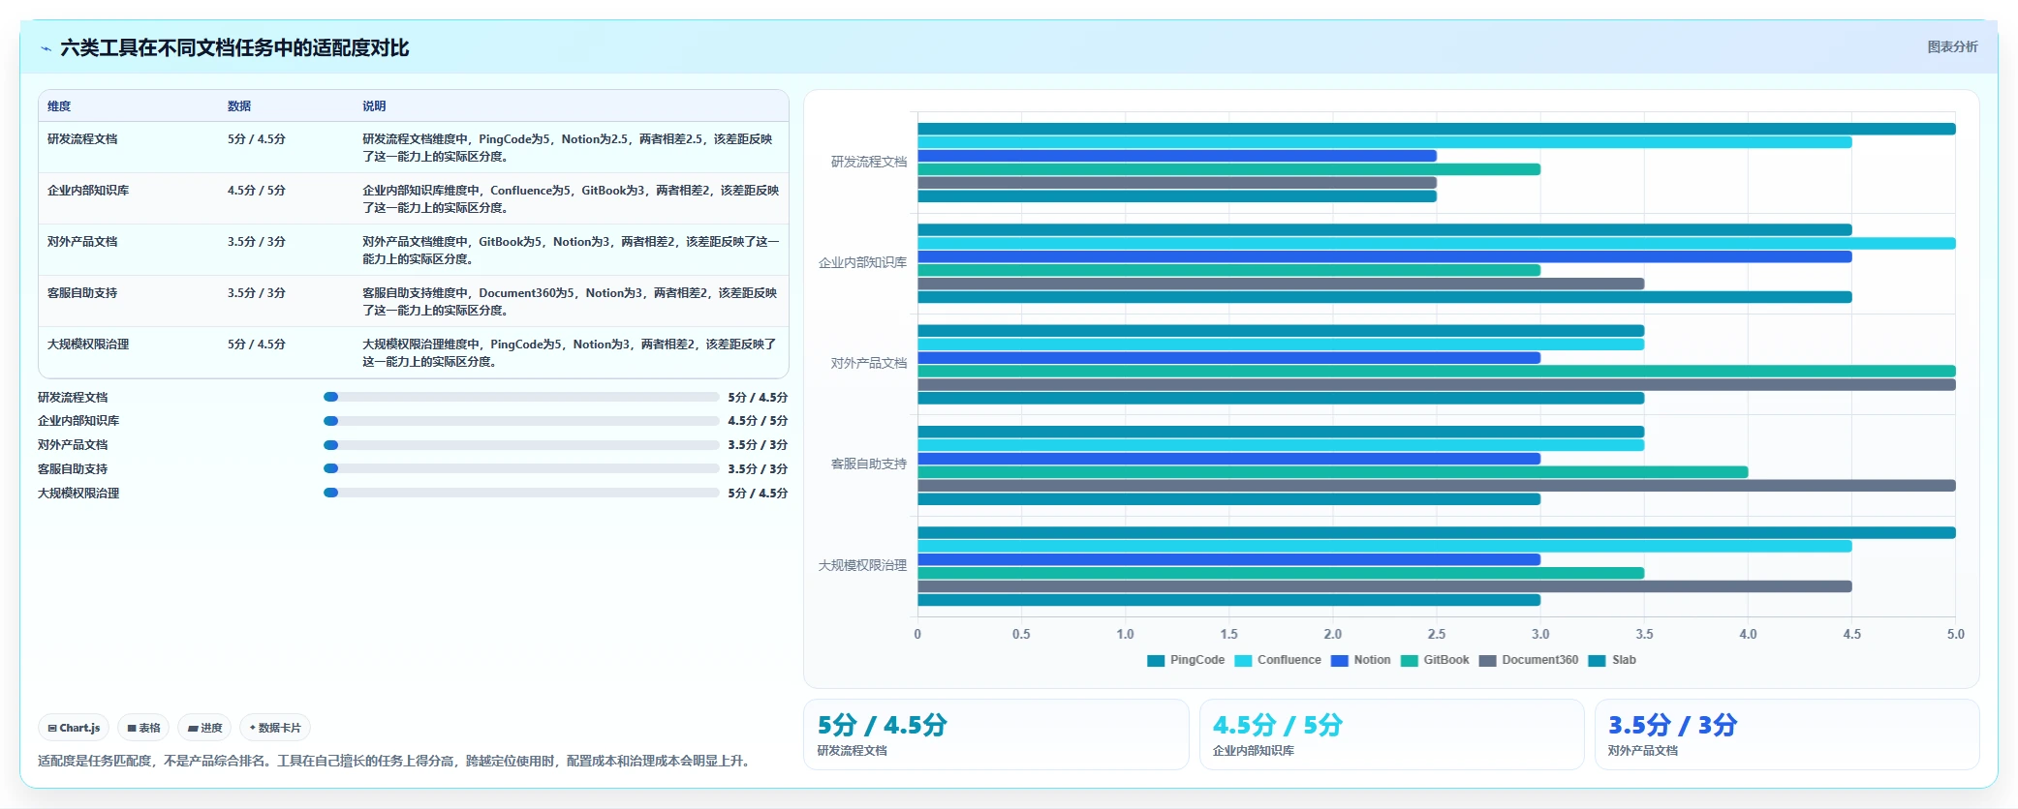Toggle the Notion legend color swatch
The height and width of the screenshot is (809, 2018).
[x=1340, y=661]
